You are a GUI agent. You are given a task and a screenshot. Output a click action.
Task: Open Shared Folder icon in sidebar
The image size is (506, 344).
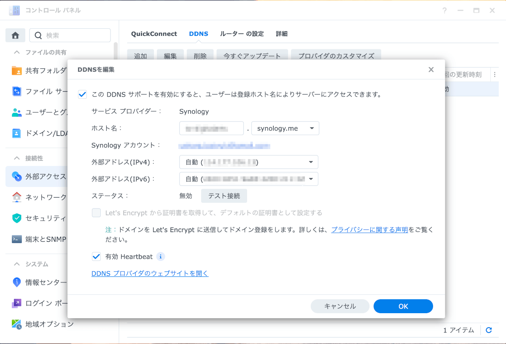(x=16, y=70)
